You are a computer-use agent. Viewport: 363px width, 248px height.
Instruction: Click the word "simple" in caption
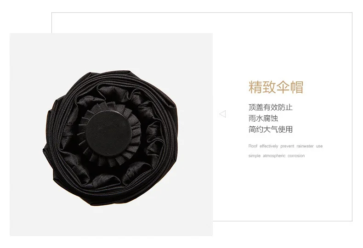pos(255,156)
